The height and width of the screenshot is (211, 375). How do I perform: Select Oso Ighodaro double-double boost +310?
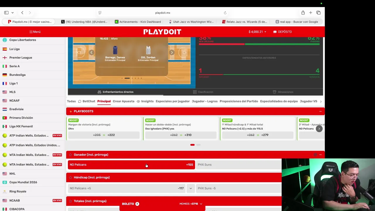181,135
